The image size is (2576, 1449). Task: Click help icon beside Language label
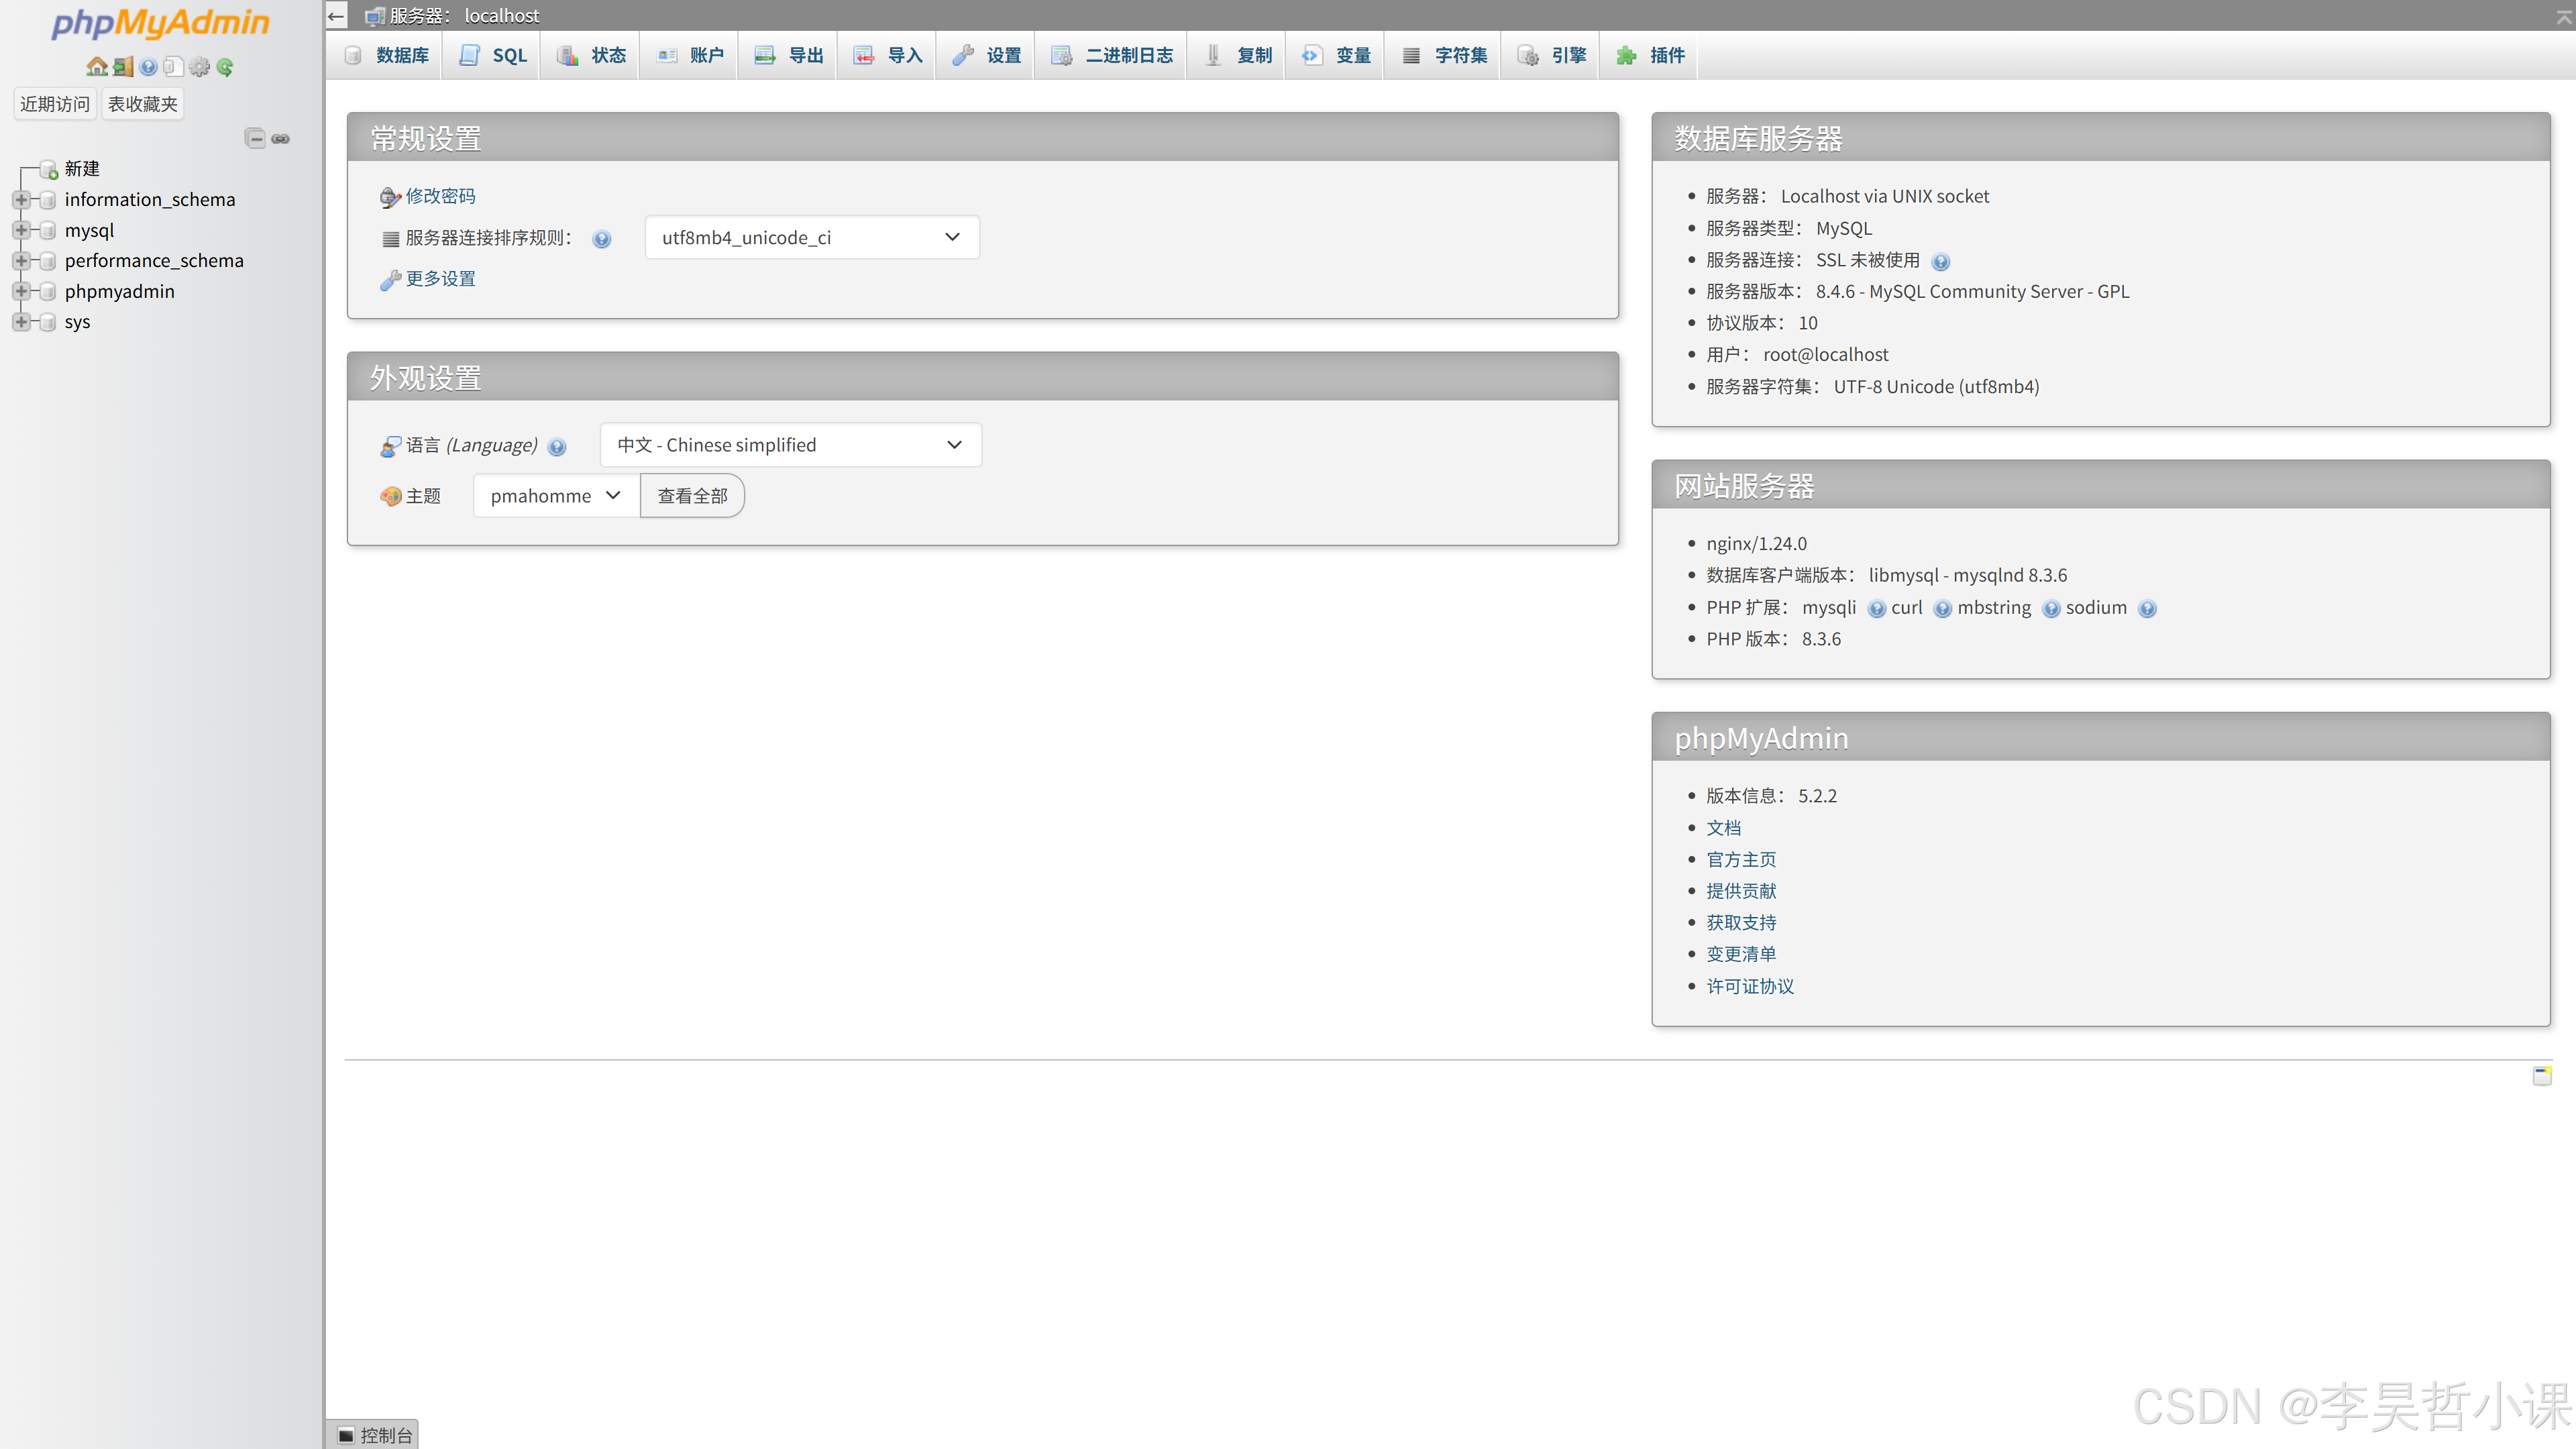pos(557,447)
